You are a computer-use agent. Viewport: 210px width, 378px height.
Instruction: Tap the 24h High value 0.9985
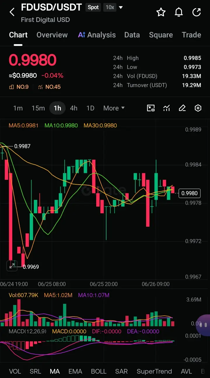coord(192,58)
